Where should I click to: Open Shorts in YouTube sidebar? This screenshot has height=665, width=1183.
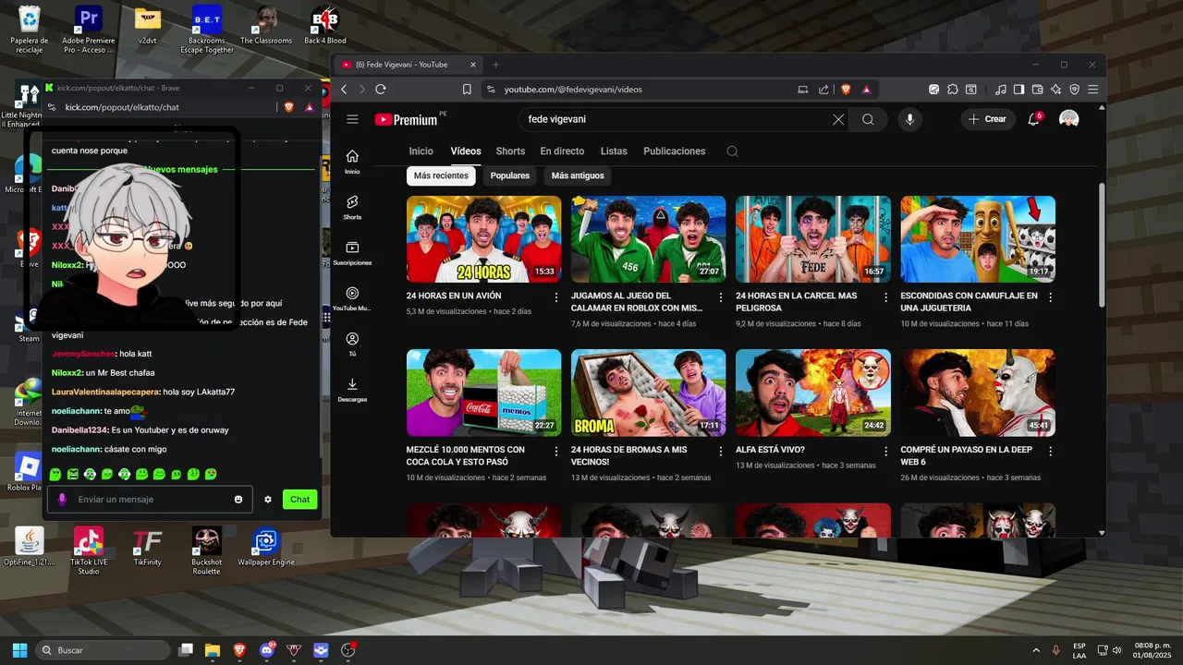352,207
